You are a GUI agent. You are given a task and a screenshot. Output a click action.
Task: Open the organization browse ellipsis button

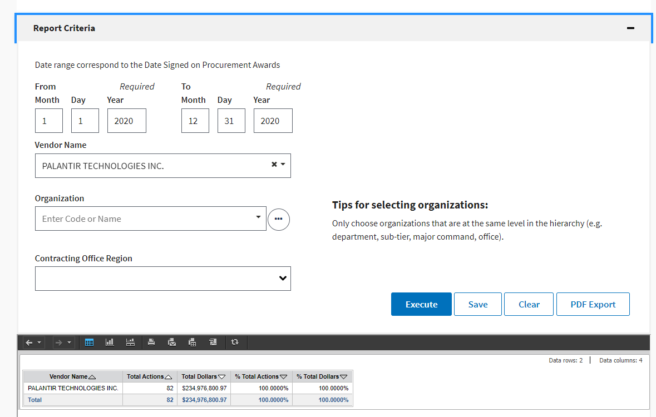pyautogui.click(x=279, y=219)
